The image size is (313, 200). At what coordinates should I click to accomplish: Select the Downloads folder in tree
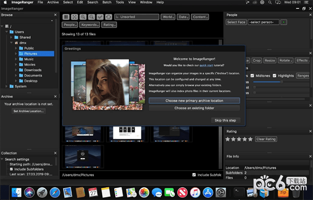33,70
